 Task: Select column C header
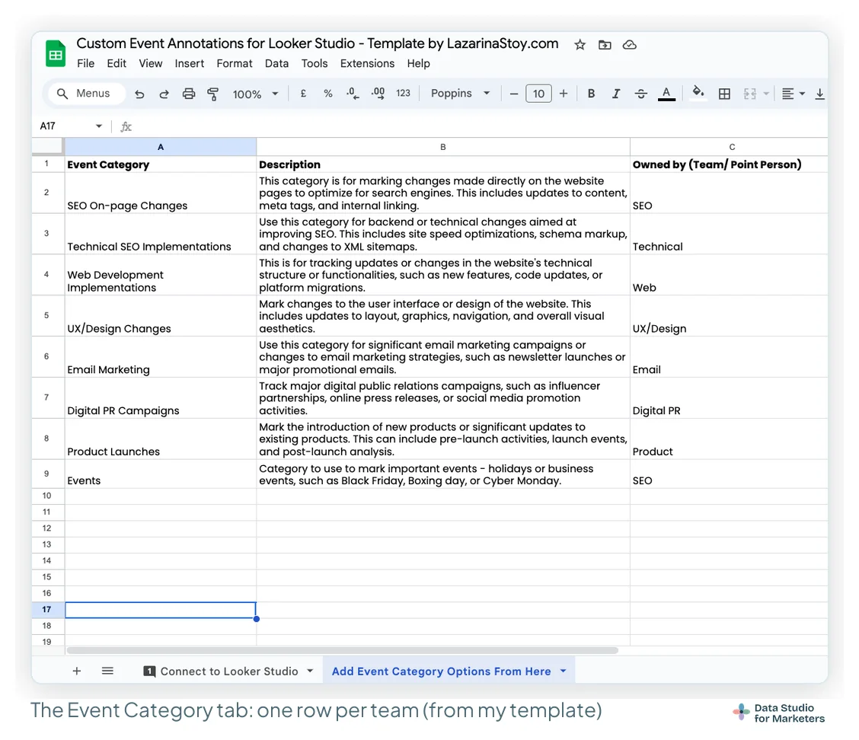pos(729,147)
